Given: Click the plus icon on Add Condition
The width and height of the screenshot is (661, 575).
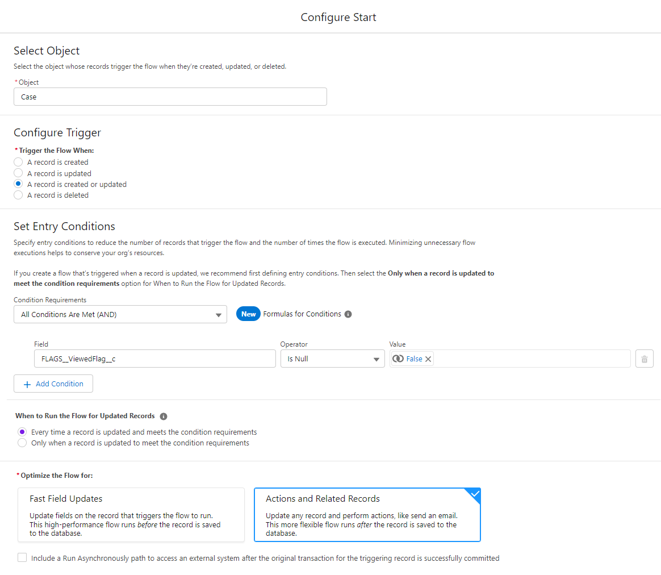Looking at the screenshot, I should 27,384.
